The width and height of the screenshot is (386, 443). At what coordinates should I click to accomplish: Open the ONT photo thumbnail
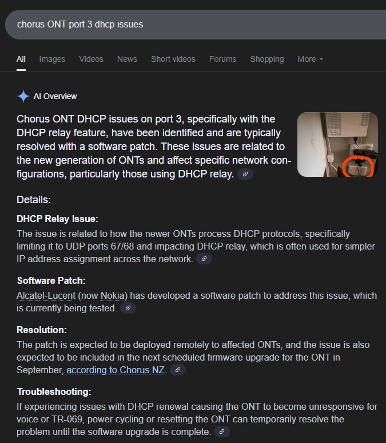point(337,144)
